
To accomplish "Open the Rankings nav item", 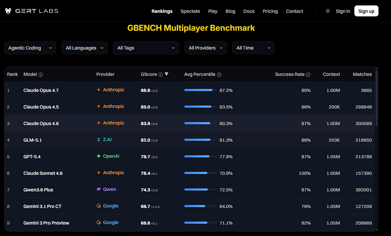I will [162, 11].
